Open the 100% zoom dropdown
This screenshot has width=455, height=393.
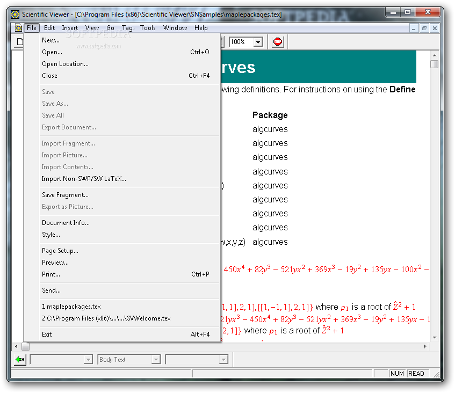click(258, 42)
